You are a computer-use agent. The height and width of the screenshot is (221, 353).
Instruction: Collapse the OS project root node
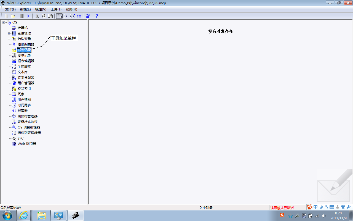(x=4, y=22)
